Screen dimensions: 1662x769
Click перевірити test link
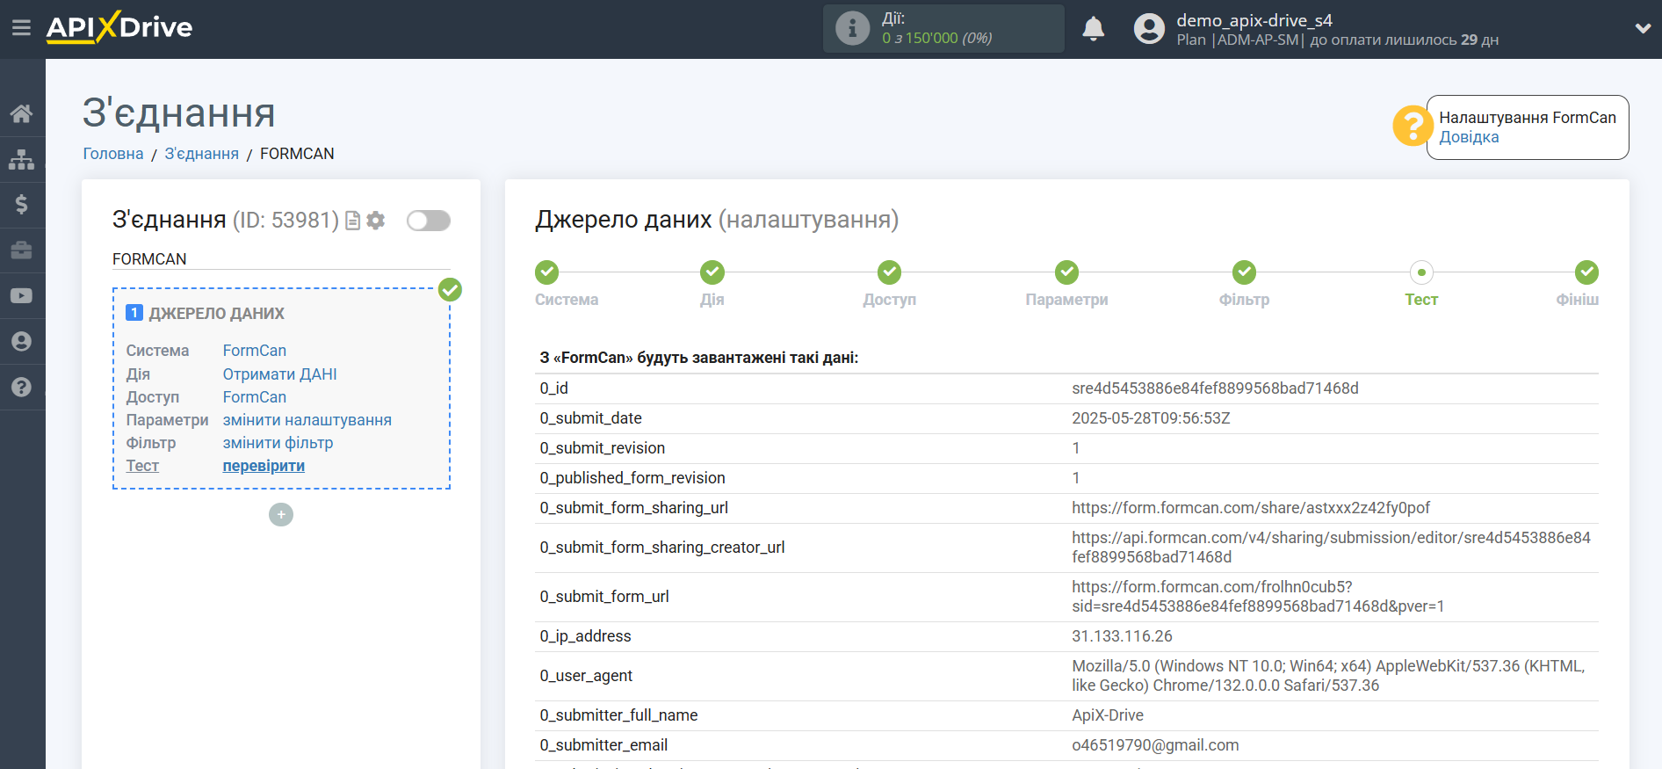(264, 466)
